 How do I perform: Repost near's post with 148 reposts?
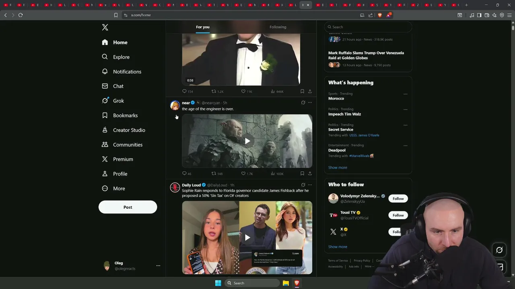[217, 173]
